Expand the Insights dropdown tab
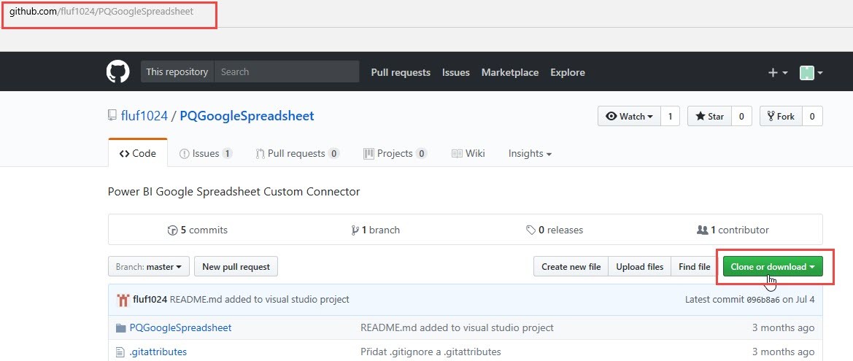Image resolution: width=853 pixels, height=361 pixels. 530,153
